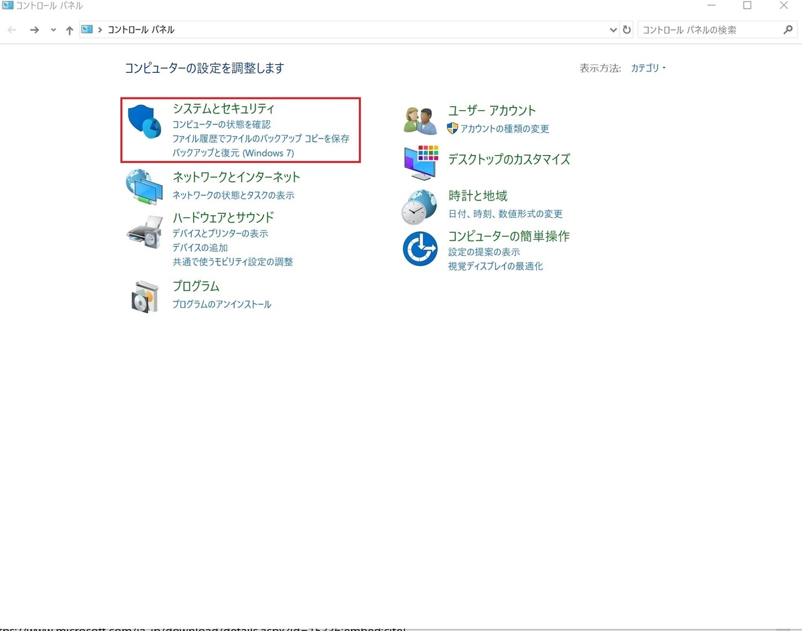Viewport: 802px width, 631px height.
Task: Click the search magnifier icon
Action: tap(789, 30)
